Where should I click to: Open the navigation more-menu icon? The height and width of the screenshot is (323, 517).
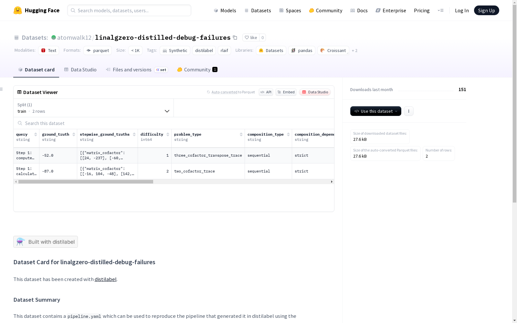click(x=440, y=10)
